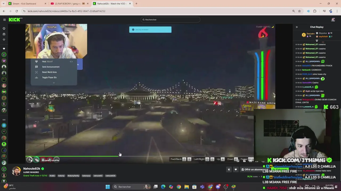Select the bobonyrp tag
This screenshot has height=191, width=341.
point(86,176)
